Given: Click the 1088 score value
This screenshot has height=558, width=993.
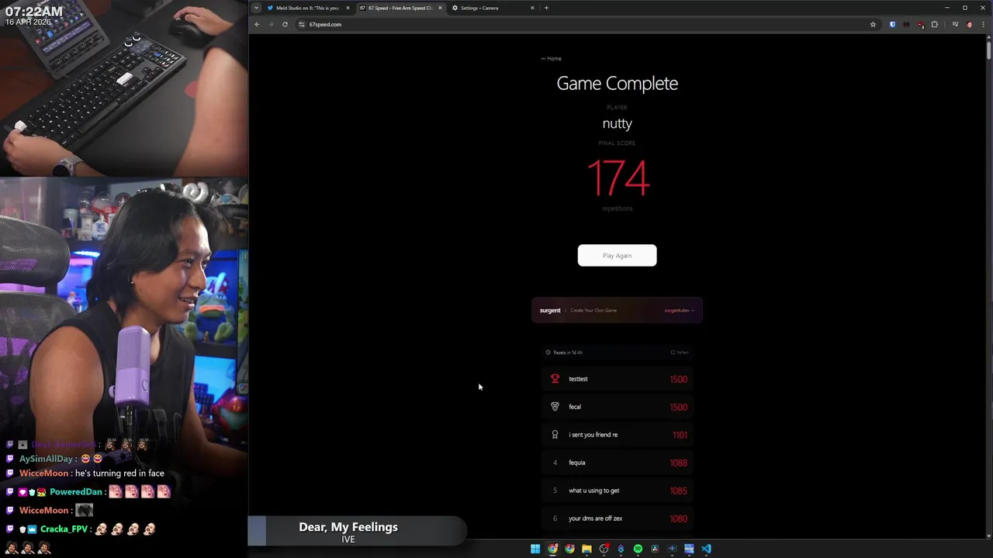Looking at the screenshot, I should coord(679,463).
